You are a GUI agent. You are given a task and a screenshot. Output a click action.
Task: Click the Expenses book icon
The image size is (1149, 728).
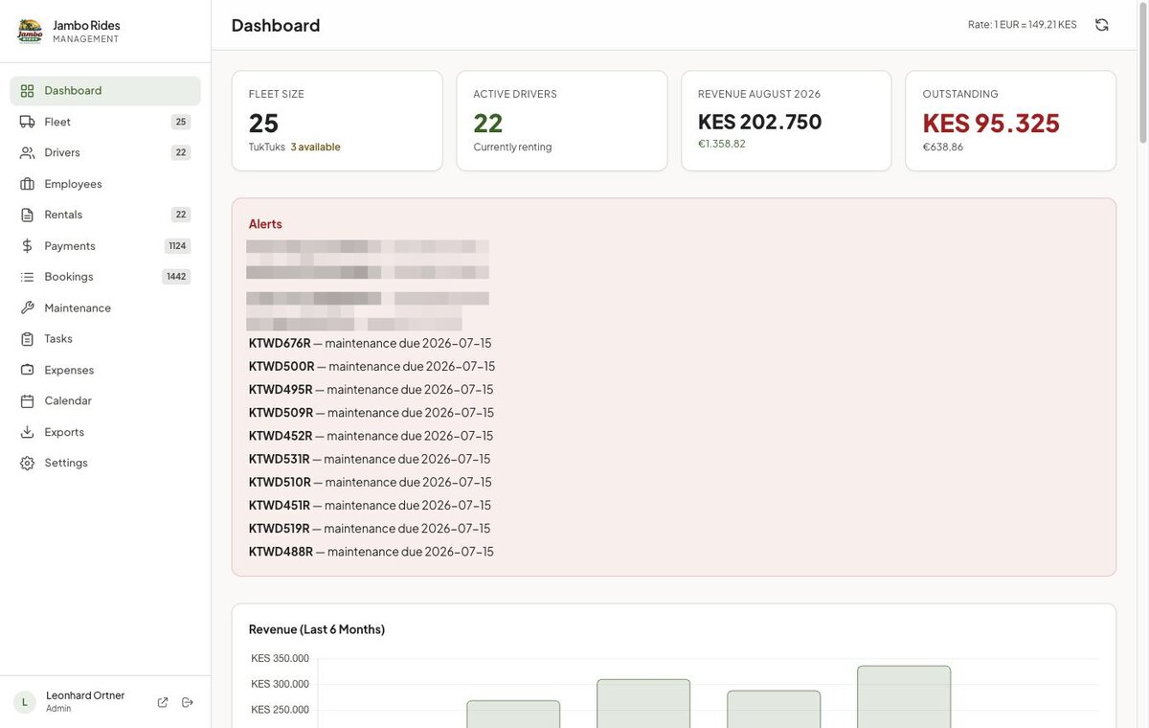(27, 370)
